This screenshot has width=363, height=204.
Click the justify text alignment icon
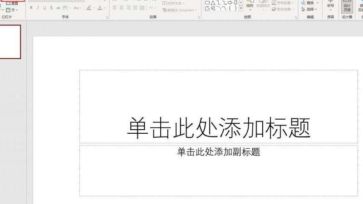coord(136,8)
